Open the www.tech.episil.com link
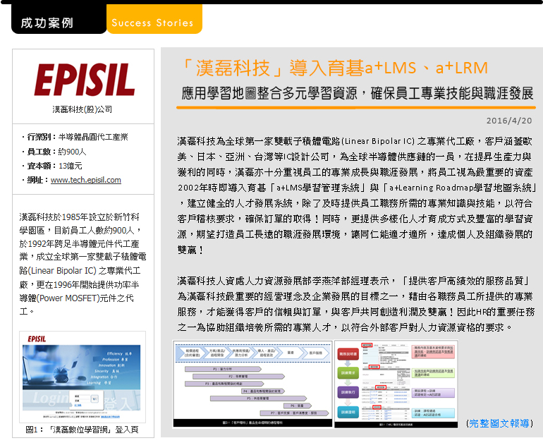The width and height of the screenshot is (543, 443). click(86, 180)
